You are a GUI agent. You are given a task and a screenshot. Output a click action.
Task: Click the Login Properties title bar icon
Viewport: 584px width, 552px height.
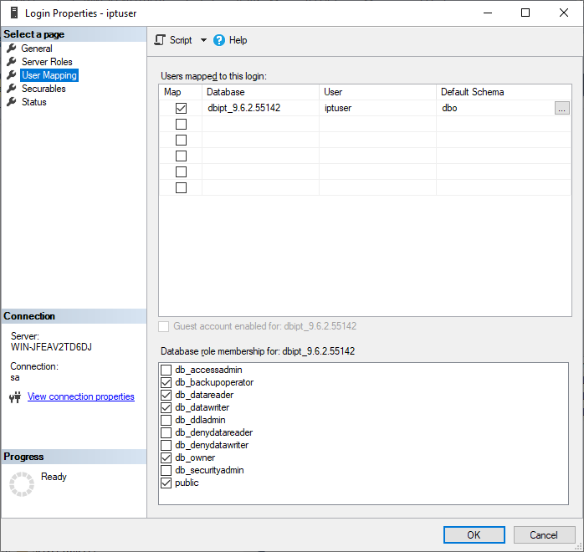point(14,13)
